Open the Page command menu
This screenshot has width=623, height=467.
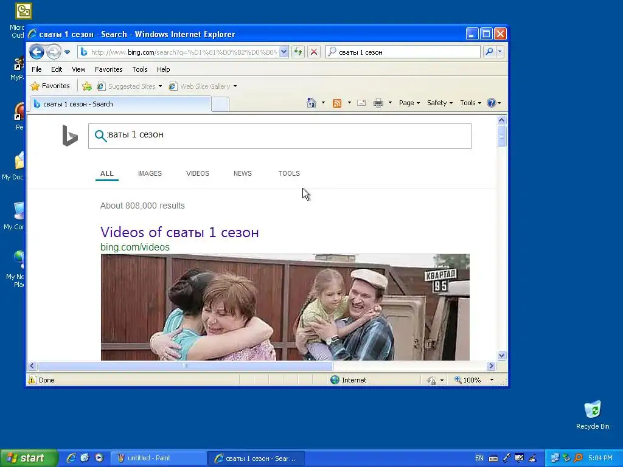(x=409, y=103)
